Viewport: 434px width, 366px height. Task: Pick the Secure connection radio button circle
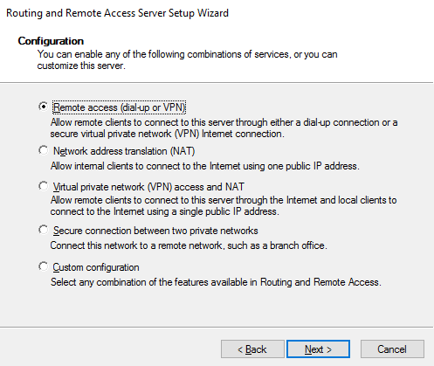click(x=43, y=230)
